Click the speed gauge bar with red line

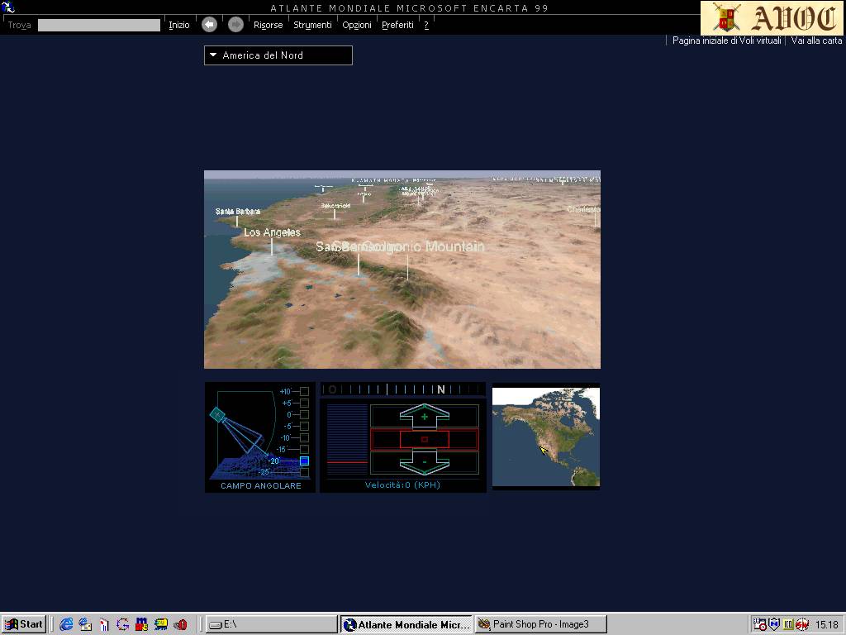[x=347, y=440]
